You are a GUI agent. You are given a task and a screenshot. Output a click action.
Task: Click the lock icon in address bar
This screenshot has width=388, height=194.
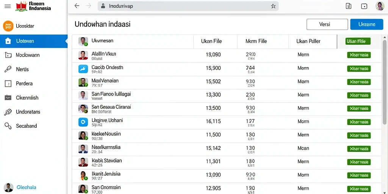103,6
